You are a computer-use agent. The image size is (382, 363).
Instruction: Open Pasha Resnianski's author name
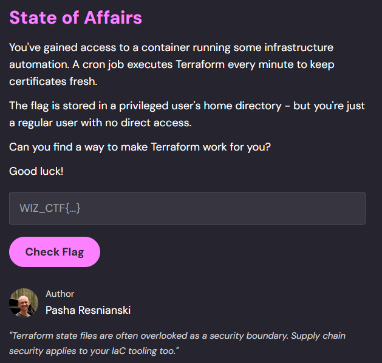pyautogui.click(x=87, y=310)
